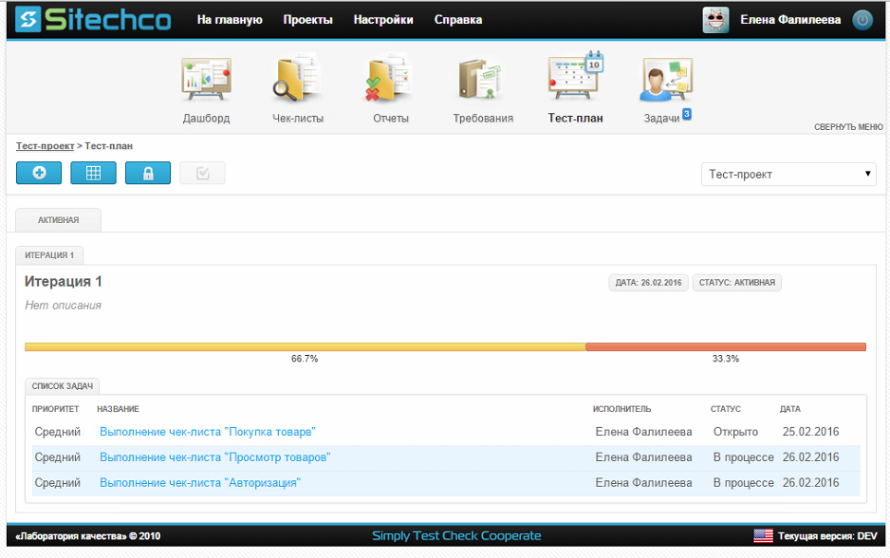The image size is (890, 558).
Task: Click the Sitechco logo
Action: [93, 19]
